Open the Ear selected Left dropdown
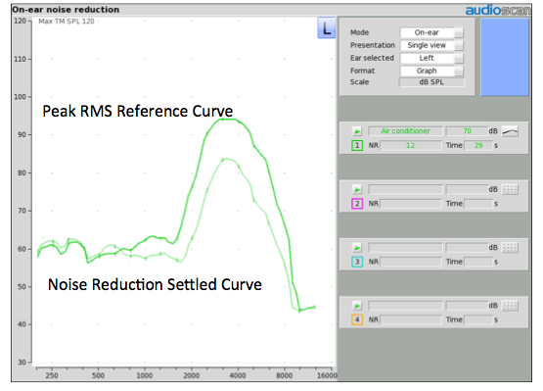This screenshot has width=543, height=391. click(x=431, y=58)
